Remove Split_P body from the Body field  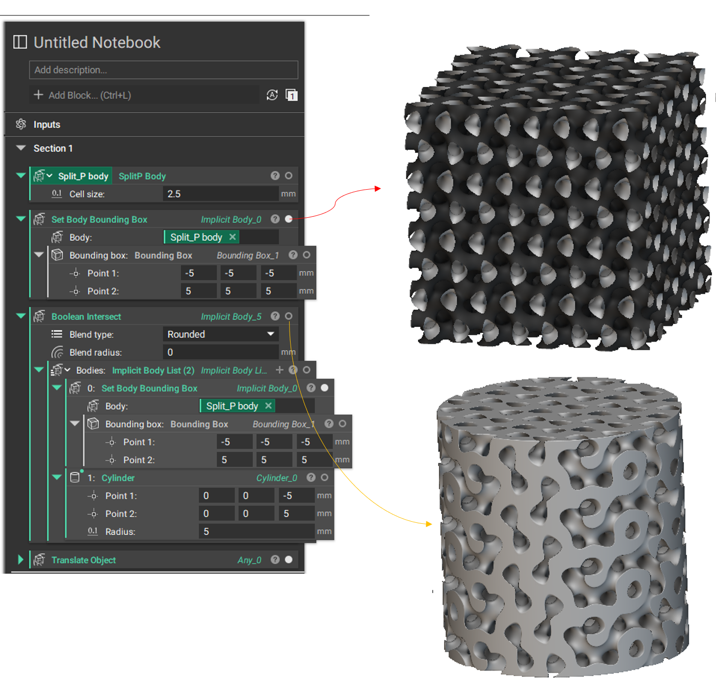point(233,237)
